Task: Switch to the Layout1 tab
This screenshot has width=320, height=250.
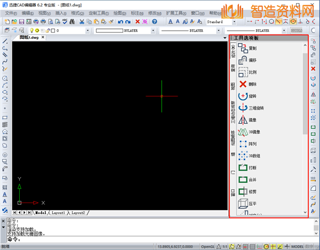Action: pyautogui.click(x=58, y=213)
